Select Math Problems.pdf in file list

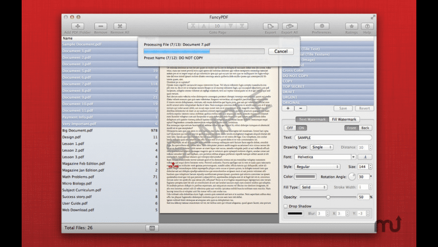[110, 177]
